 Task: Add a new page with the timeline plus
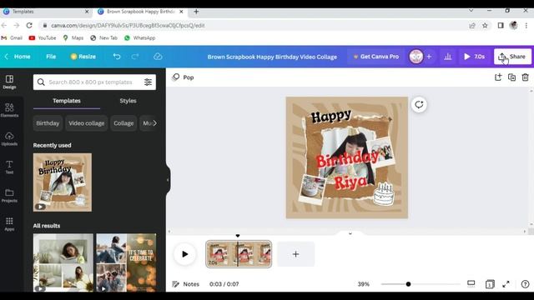(295, 254)
